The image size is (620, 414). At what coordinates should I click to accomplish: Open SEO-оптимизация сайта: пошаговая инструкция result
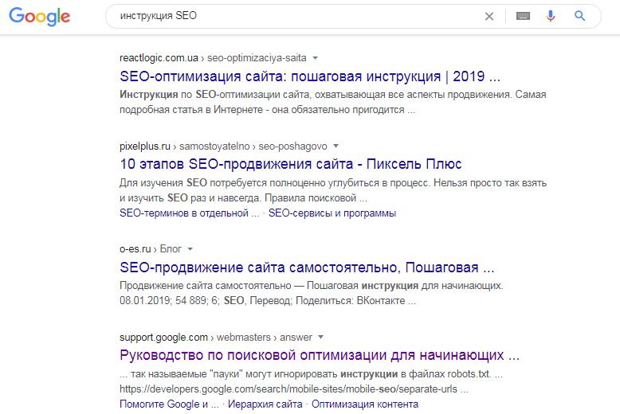click(309, 77)
